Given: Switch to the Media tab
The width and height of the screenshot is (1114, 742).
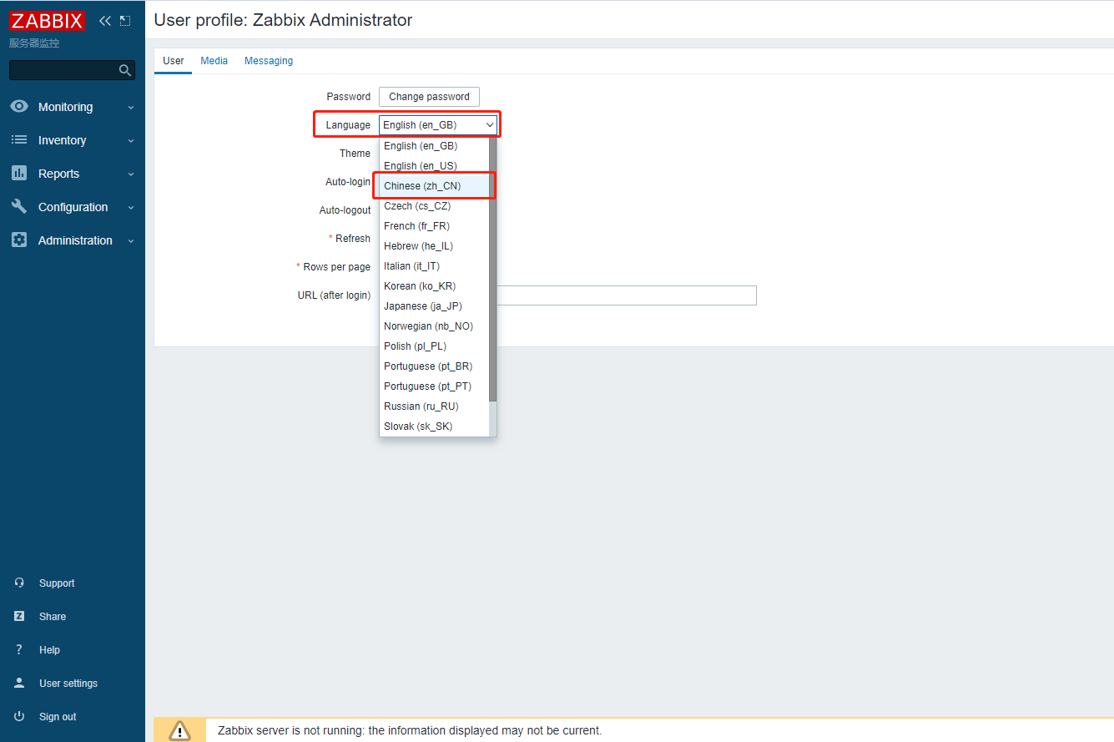Looking at the screenshot, I should point(214,61).
